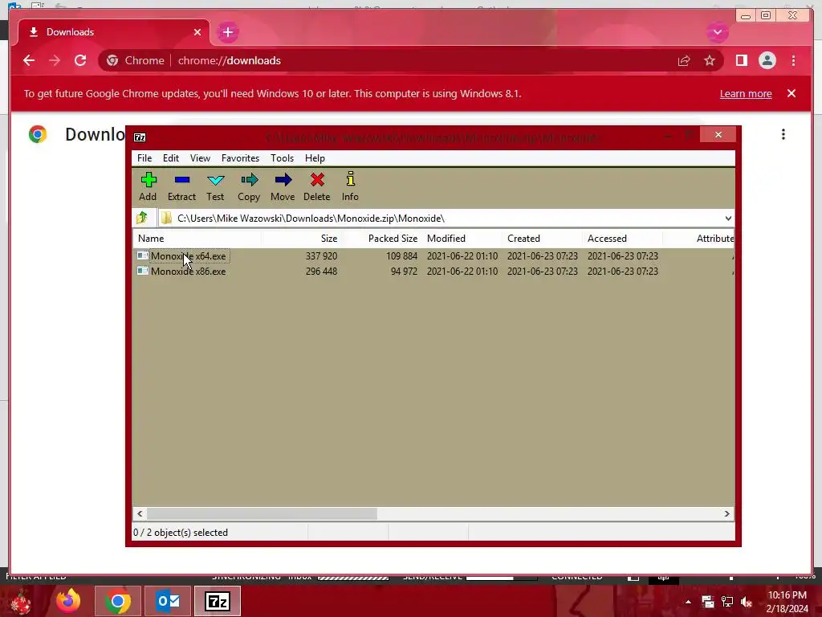822x617 pixels.
Task: Open Chrome tab search dropdown
Action: pyautogui.click(x=717, y=32)
